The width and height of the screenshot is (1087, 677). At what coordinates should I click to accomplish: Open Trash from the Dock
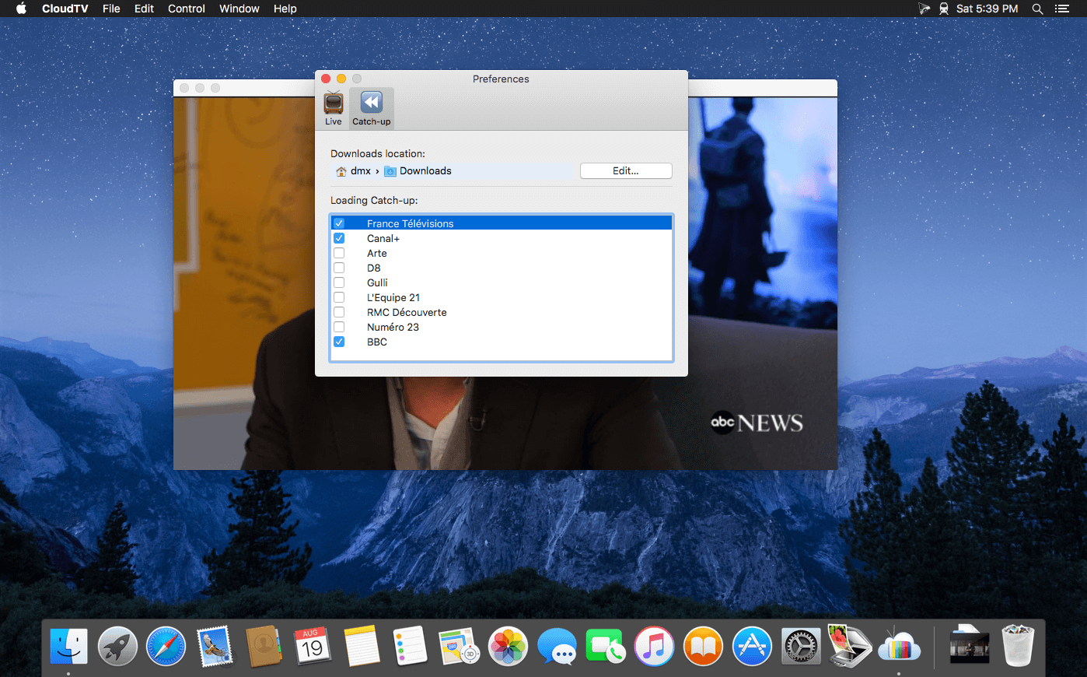[1019, 647]
